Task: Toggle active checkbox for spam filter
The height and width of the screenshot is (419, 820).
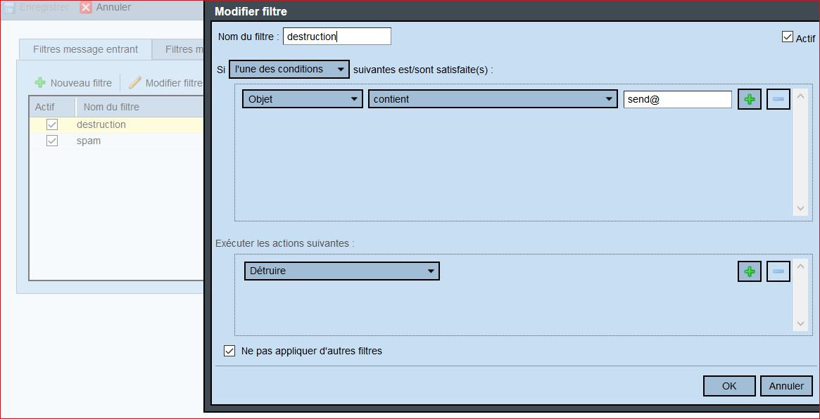Action: click(x=52, y=141)
